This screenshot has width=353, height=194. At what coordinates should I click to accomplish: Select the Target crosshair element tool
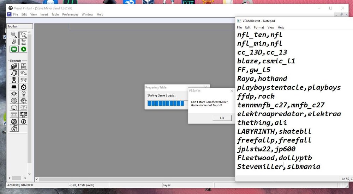(x=23, y=101)
